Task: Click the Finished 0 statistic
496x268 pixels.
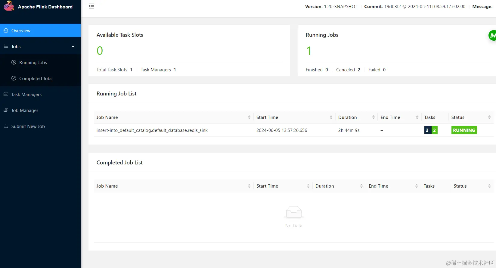Action: 317,70
